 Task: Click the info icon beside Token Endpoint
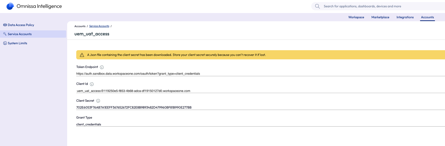pos(102,67)
